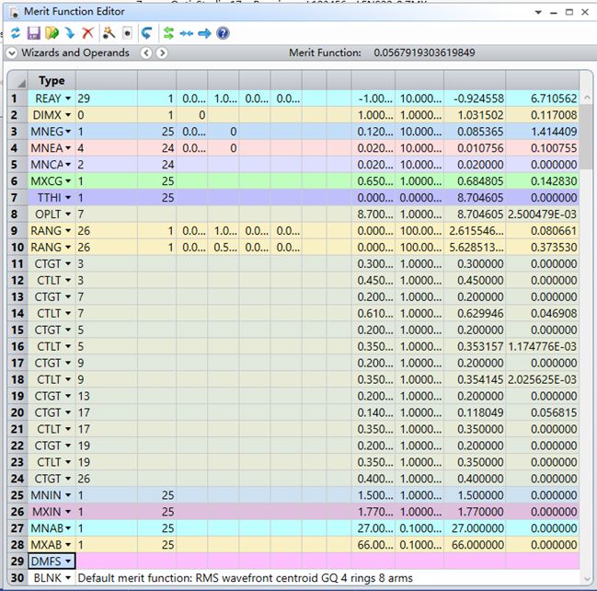
Task: Click the Type column header
Action: point(52,81)
